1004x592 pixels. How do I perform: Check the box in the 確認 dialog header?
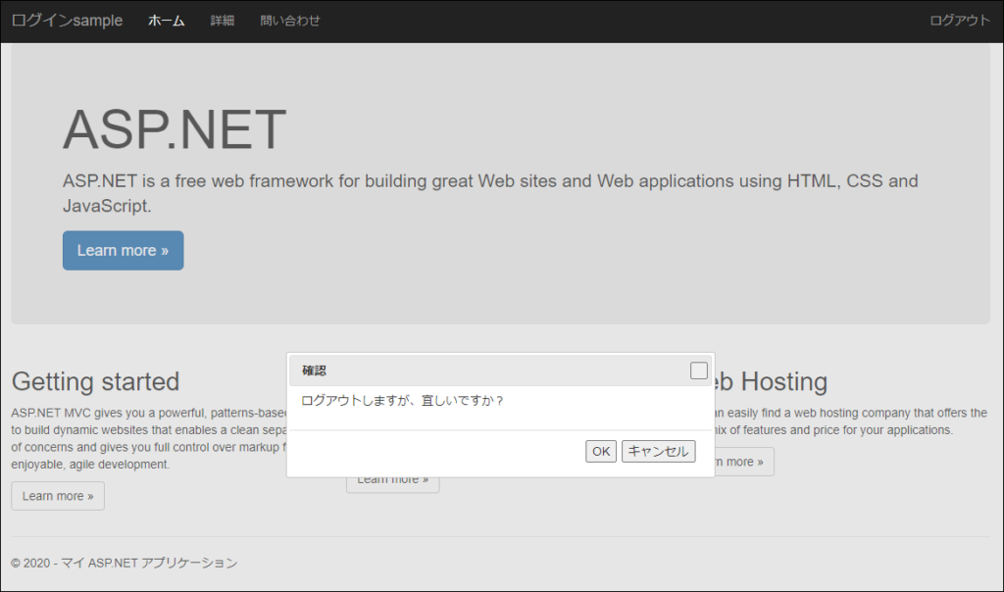point(698,370)
